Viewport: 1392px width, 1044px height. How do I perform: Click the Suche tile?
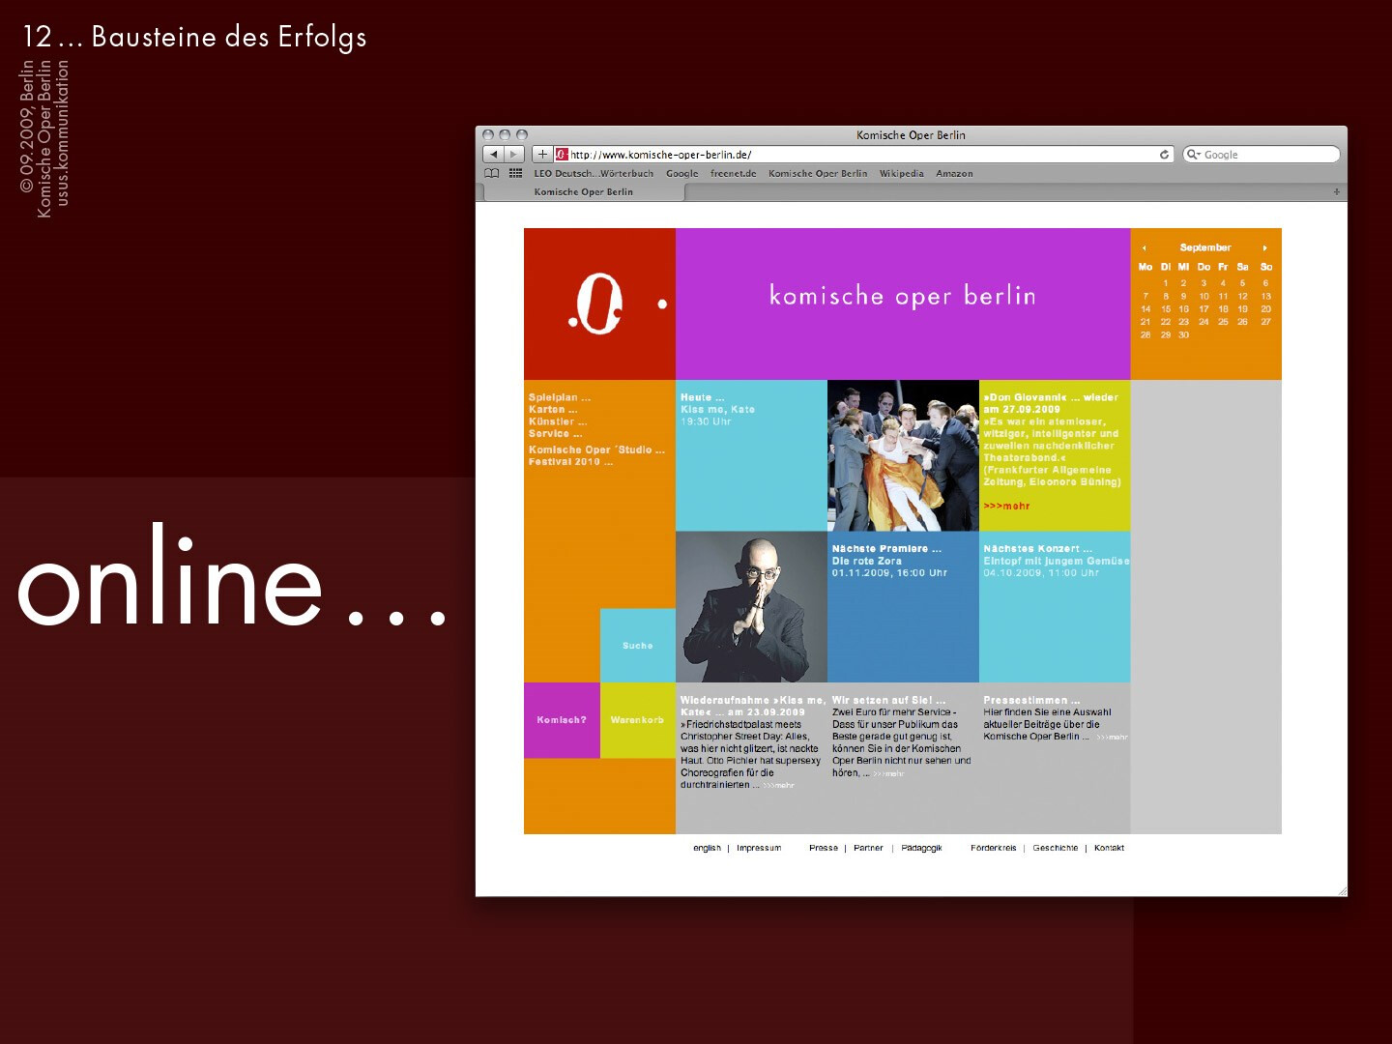[637, 645]
